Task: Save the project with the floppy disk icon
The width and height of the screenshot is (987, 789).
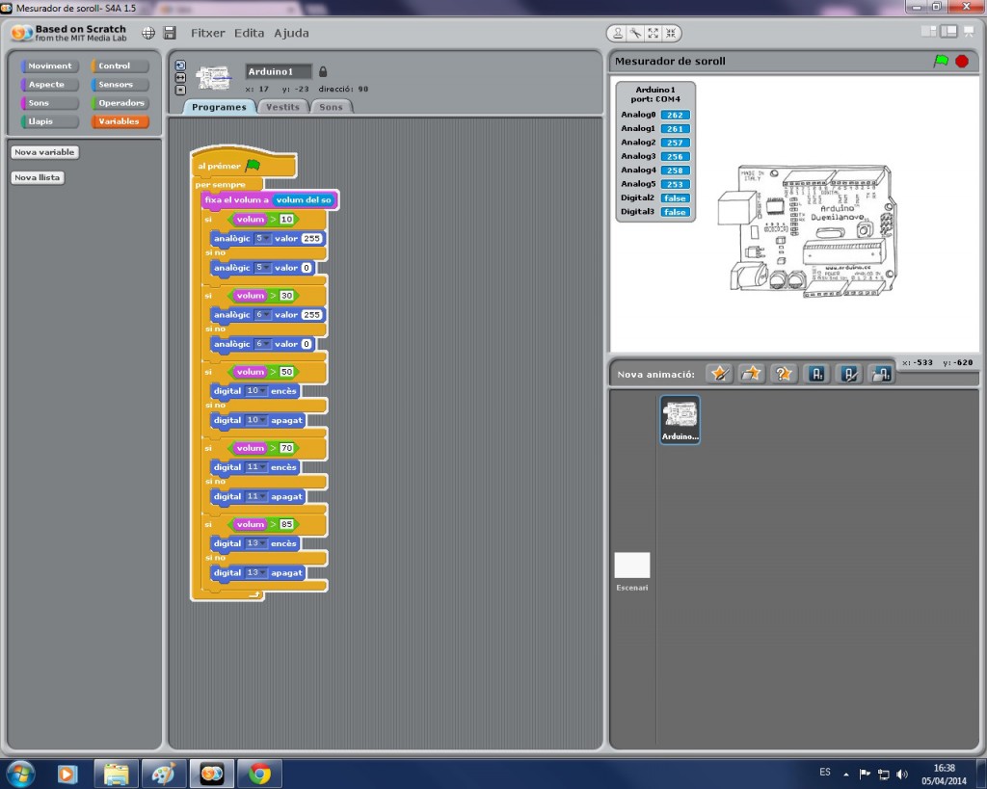Action: [x=170, y=32]
